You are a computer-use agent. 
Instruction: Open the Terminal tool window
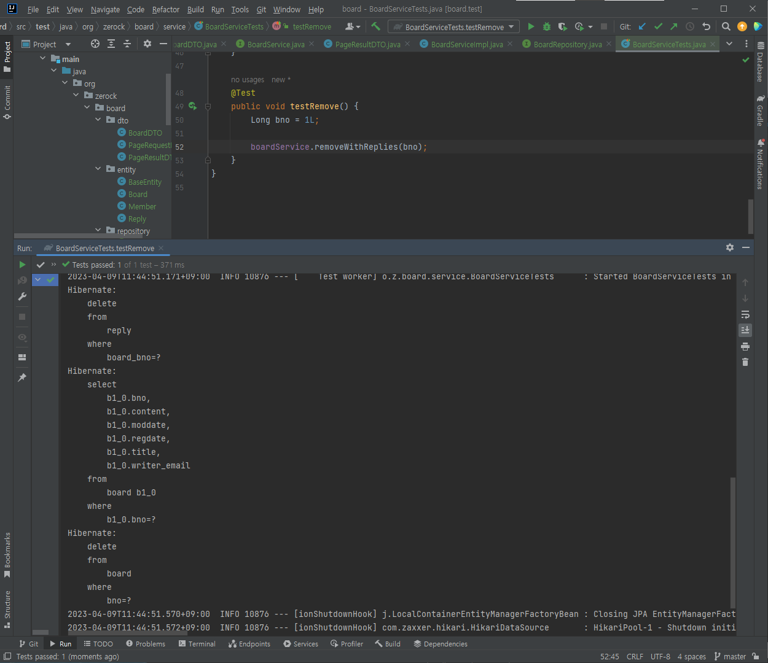197,644
